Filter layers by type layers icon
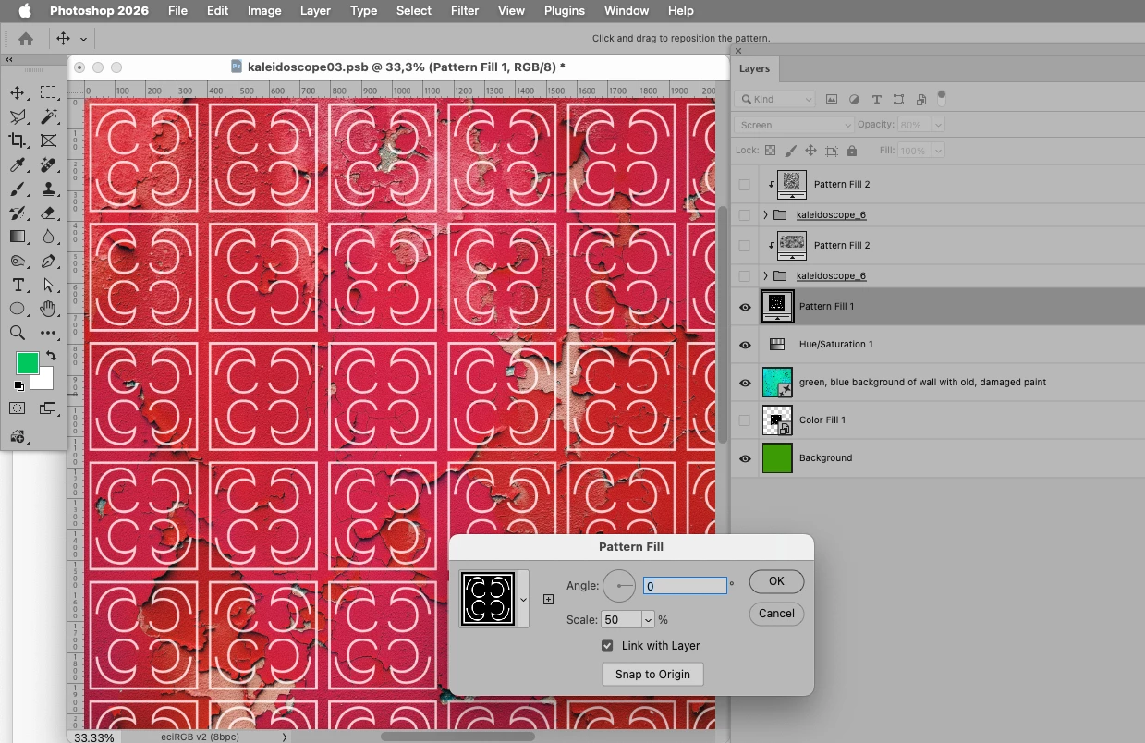 [x=876, y=99]
